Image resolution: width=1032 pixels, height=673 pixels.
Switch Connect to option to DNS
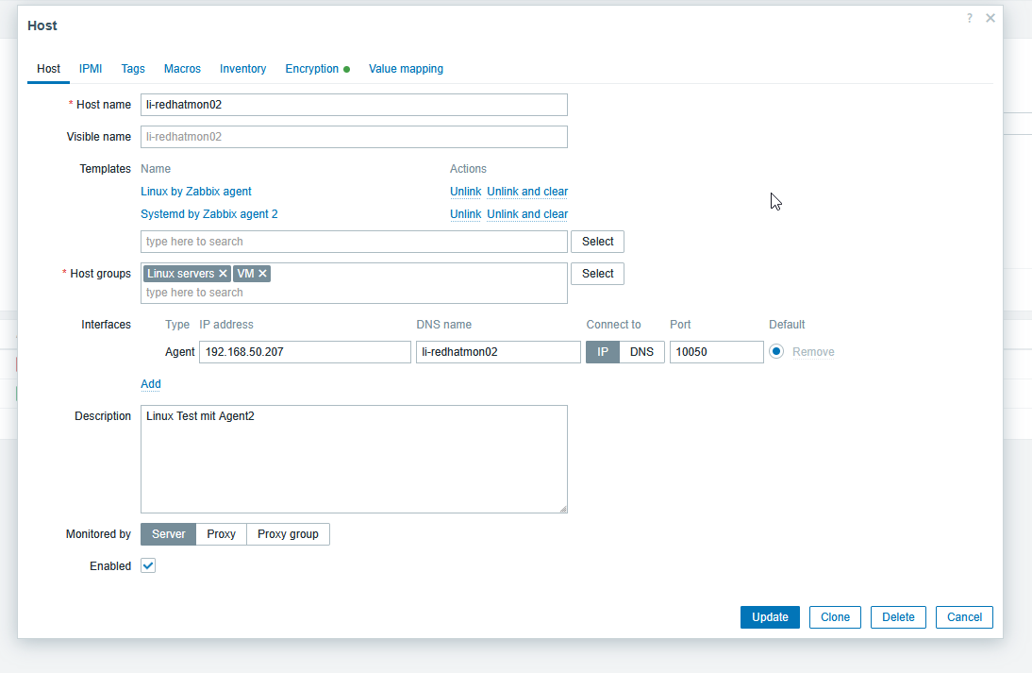(x=641, y=352)
